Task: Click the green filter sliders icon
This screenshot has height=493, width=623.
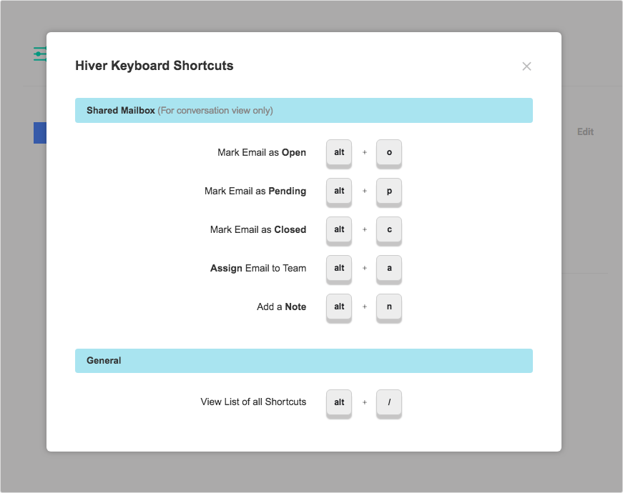Action: [40, 54]
